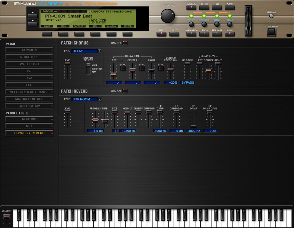294x228 pixels.
Task: Toggle Patch Reverb on/off
Action: [125, 91]
